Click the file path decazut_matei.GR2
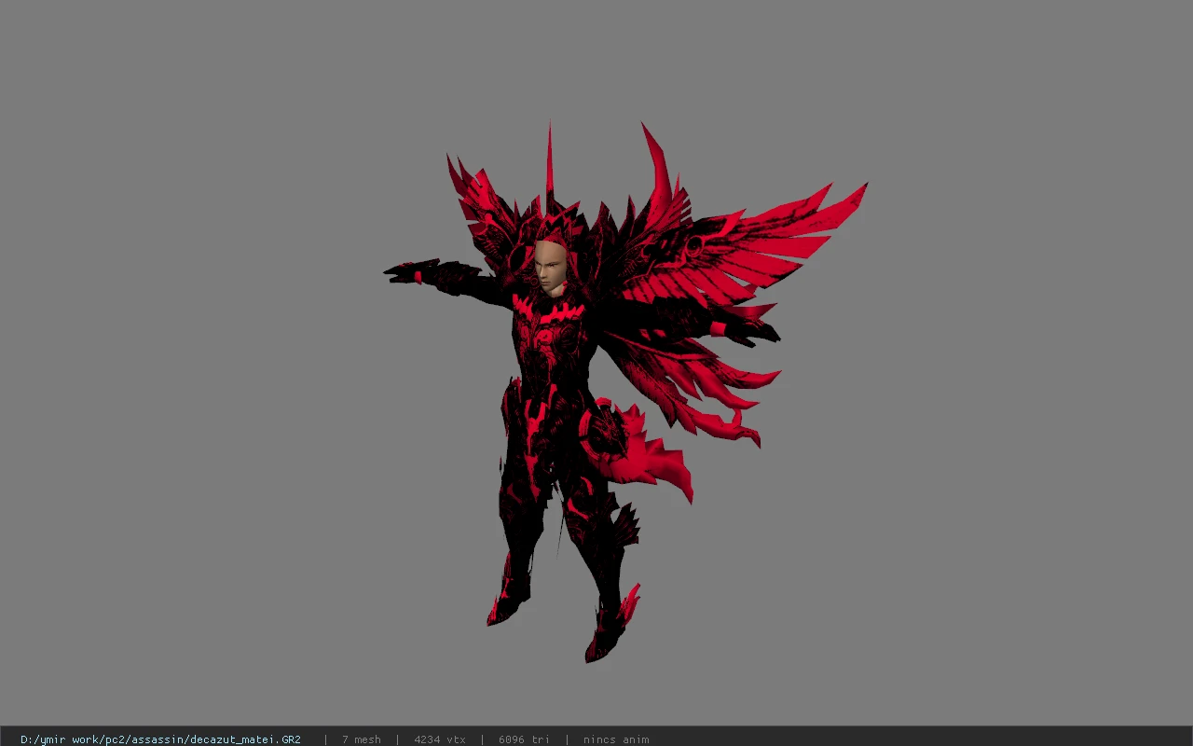 (x=160, y=739)
